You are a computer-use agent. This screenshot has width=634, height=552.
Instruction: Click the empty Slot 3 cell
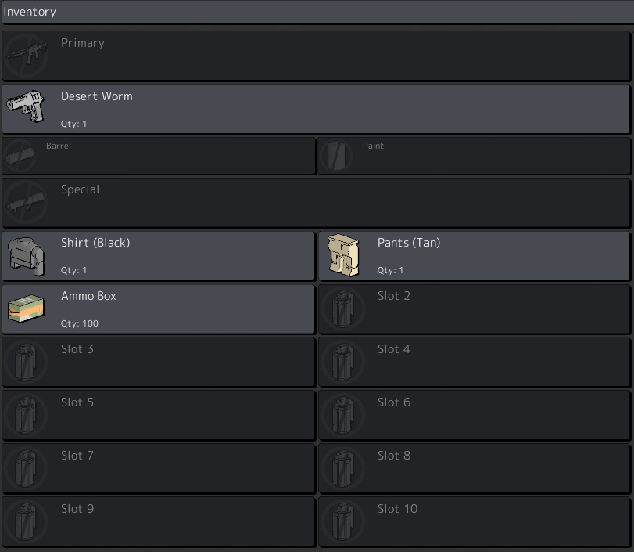[158, 363]
